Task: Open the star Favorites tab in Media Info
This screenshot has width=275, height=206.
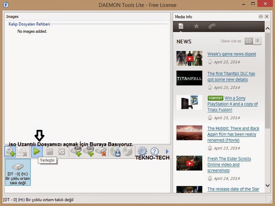Action: pos(196,26)
